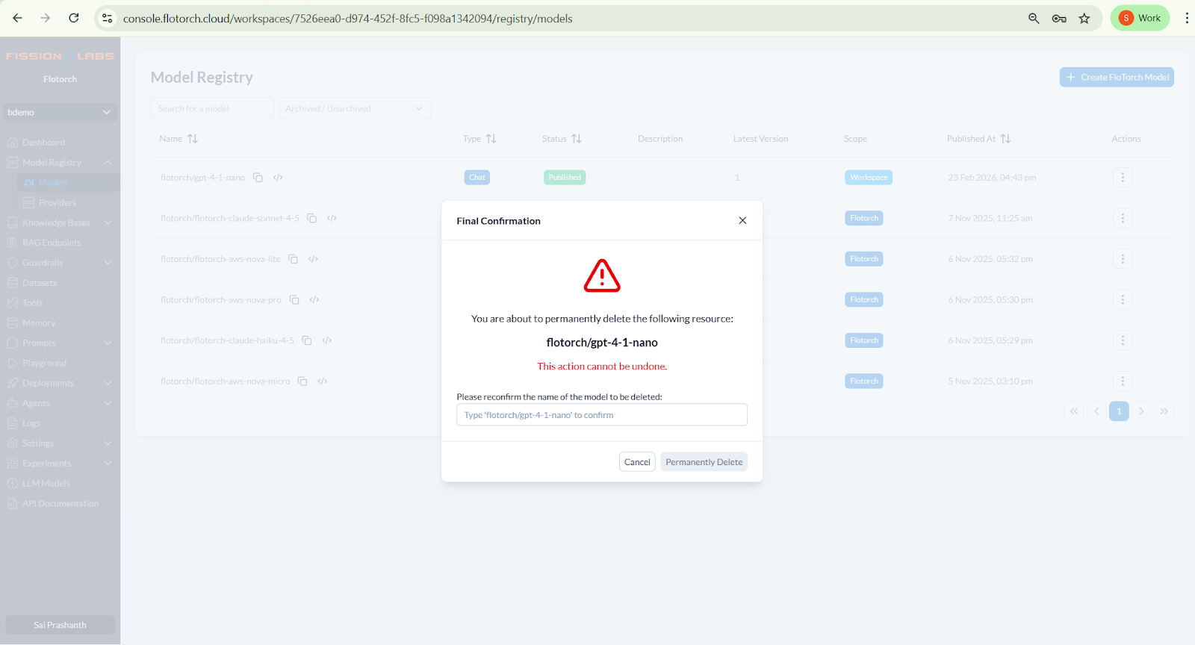Open API Documentation in the sidebar

(x=60, y=505)
